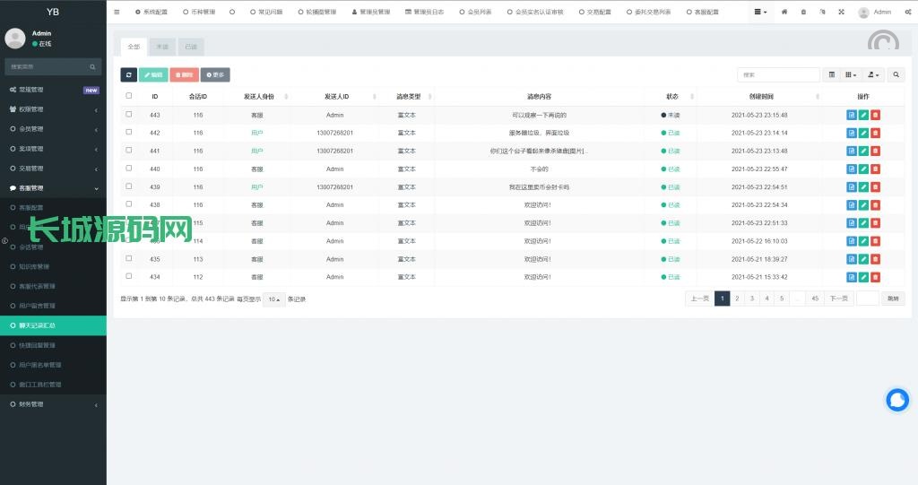Go to page 3 in pagination
This screenshot has height=485, width=918.
[751, 299]
